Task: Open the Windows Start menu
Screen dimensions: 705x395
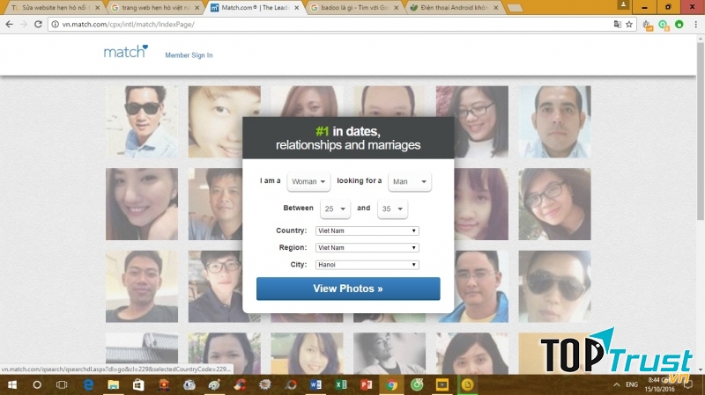Action: [12, 384]
